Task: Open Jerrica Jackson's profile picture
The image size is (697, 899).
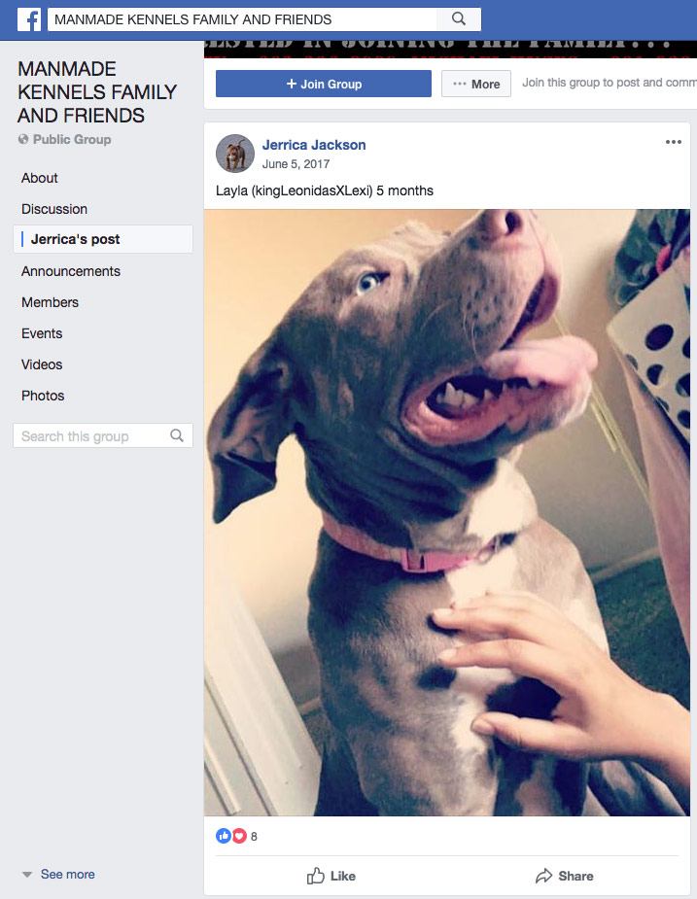Action: (x=235, y=154)
